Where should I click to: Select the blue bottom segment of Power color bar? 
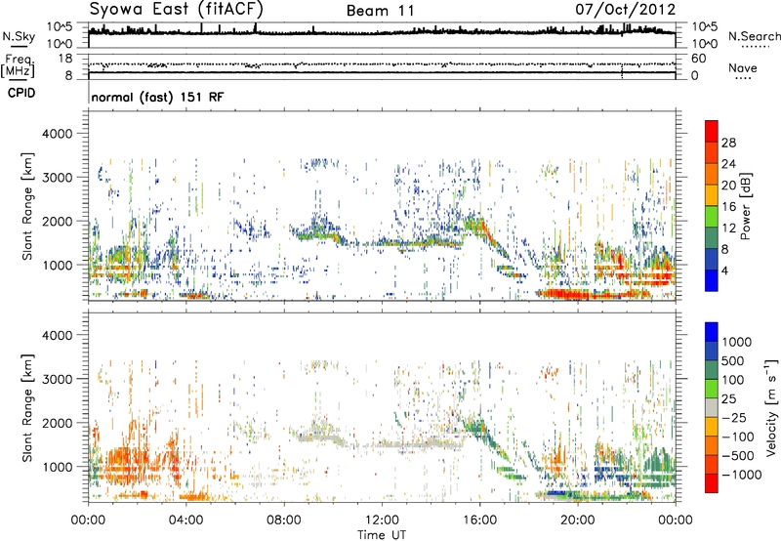(712, 280)
